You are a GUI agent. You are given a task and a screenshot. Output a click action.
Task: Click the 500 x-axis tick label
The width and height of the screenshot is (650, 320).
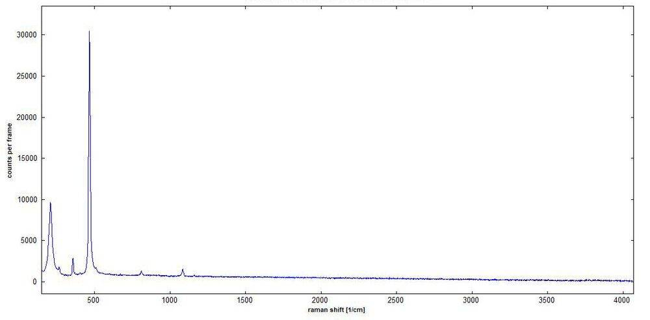point(94,301)
